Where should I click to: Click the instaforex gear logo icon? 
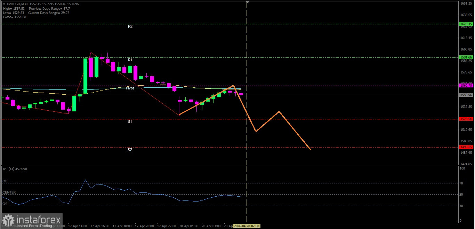8,220
